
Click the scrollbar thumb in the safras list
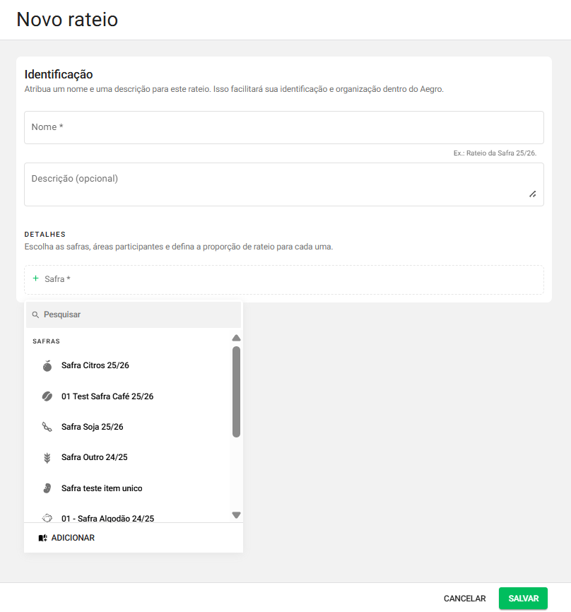(236, 391)
